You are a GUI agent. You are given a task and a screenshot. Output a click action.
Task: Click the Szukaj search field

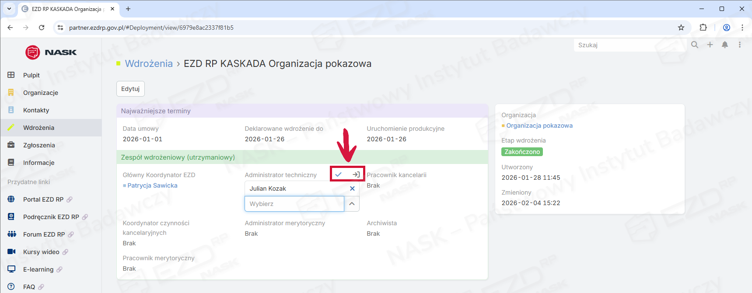coord(629,45)
